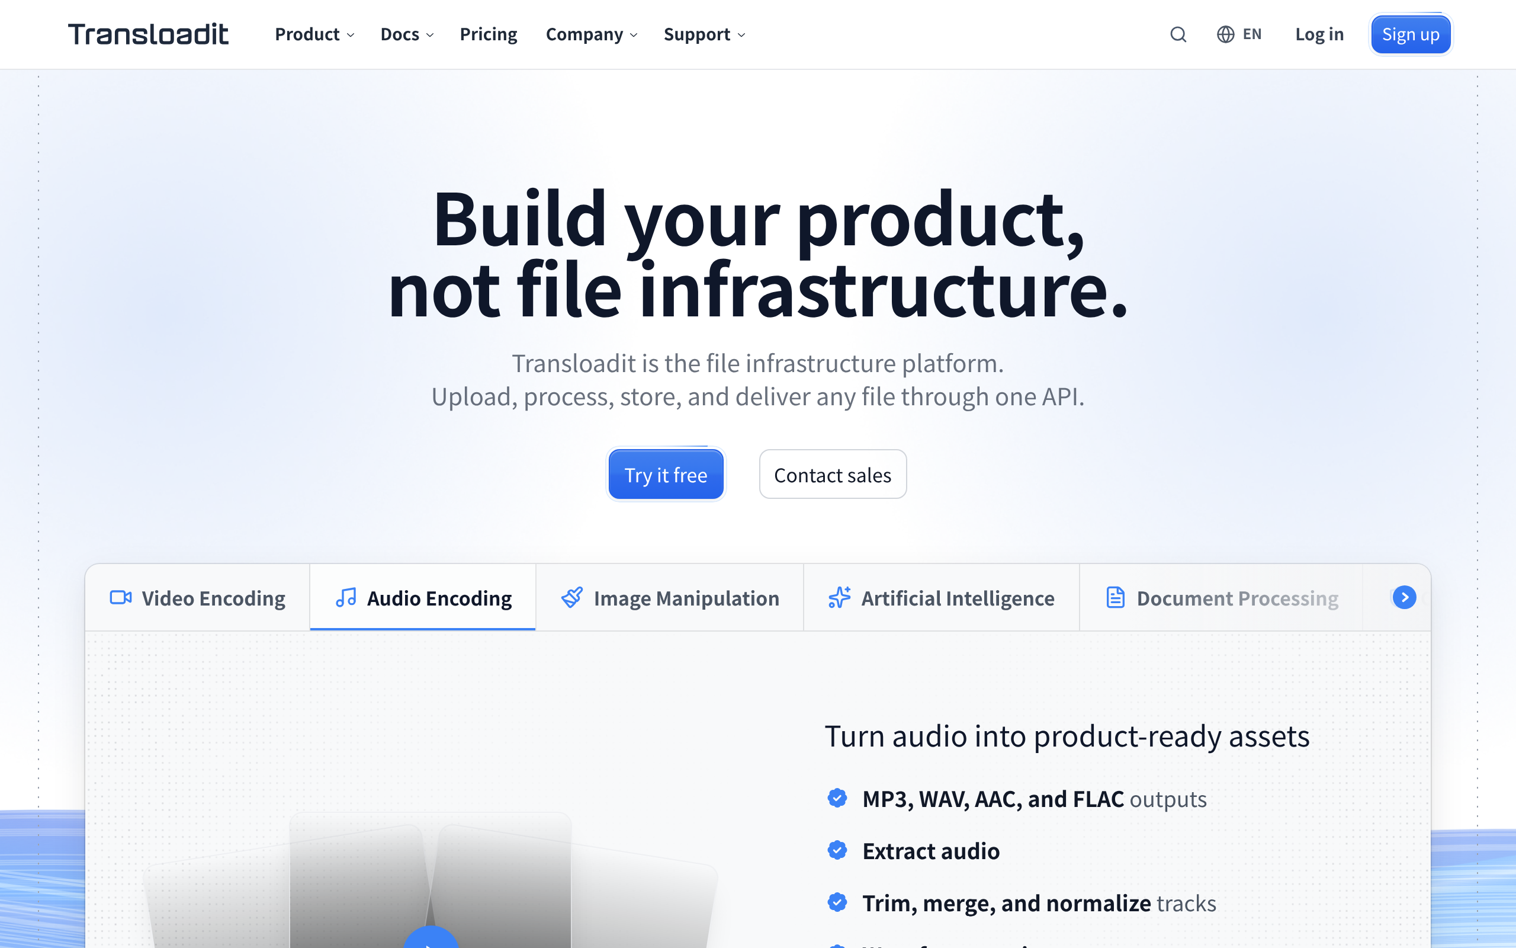The image size is (1516, 948).
Task: Open the EN language selector
Action: [1239, 34]
